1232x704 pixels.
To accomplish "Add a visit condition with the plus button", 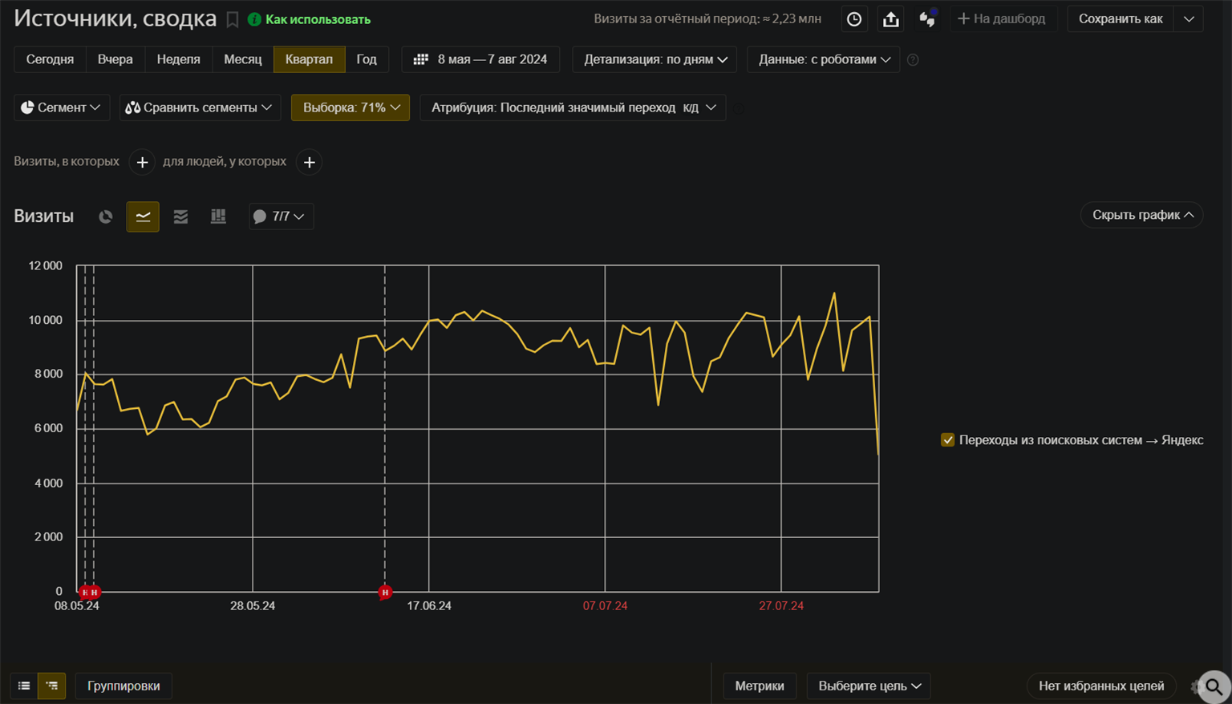I will pos(142,162).
